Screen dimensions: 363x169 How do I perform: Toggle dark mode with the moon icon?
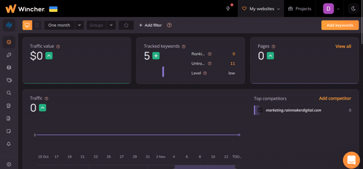click(x=353, y=8)
